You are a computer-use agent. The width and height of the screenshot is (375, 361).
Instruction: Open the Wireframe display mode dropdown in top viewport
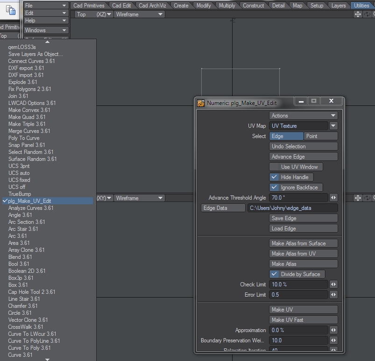(139, 14)
